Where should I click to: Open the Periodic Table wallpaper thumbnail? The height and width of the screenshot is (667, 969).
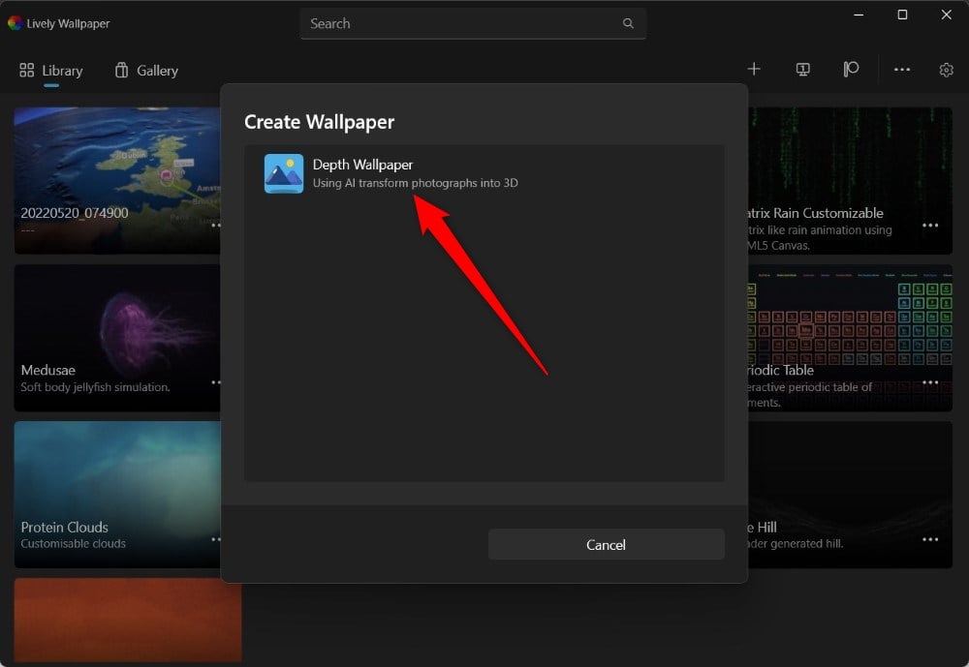851,338
